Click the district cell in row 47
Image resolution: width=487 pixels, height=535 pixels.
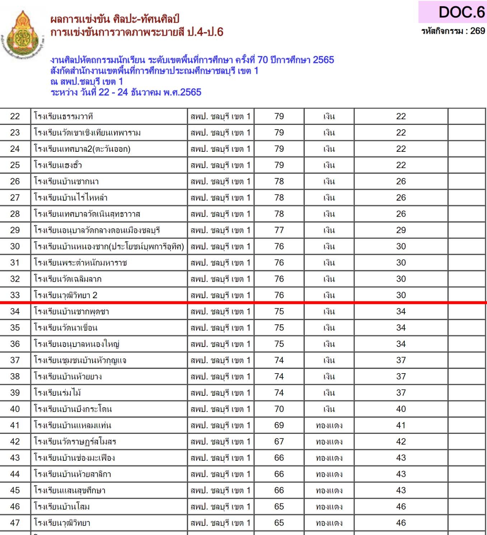[220, 523]
